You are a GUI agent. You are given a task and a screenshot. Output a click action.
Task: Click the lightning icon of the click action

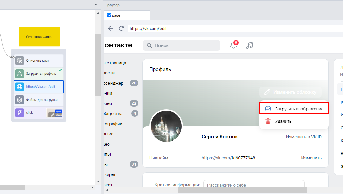20,113
